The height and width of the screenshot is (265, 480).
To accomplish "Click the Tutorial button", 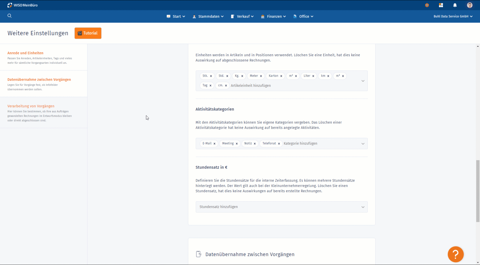I will [x=88, y=33].
